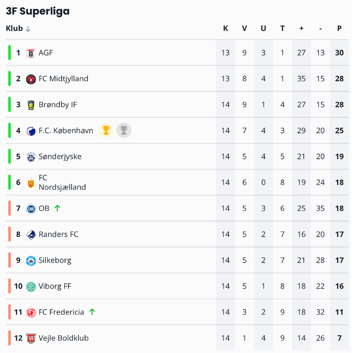Click the gold trophy icon beside F.C. København
This screenshot has width=352, height=353.
pos(106,131)
